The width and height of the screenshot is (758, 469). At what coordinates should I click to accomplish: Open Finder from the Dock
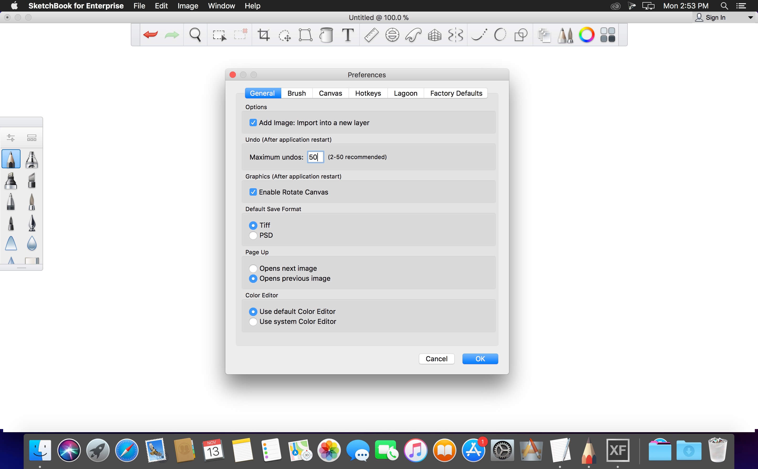pyautogui.click(x=40, y=450)
